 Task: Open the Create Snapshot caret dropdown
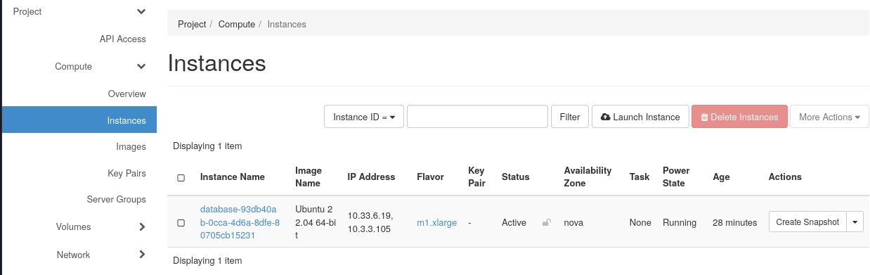pyautogui.click(x=855, y=222)
